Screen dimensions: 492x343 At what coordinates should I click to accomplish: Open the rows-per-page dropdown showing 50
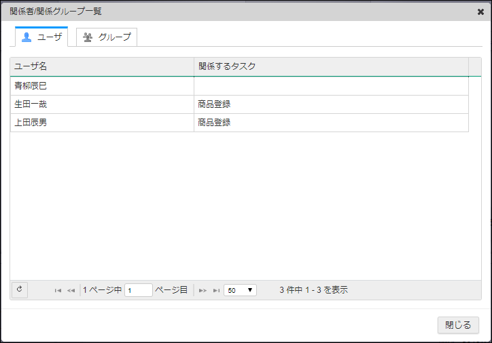[240, 290]
